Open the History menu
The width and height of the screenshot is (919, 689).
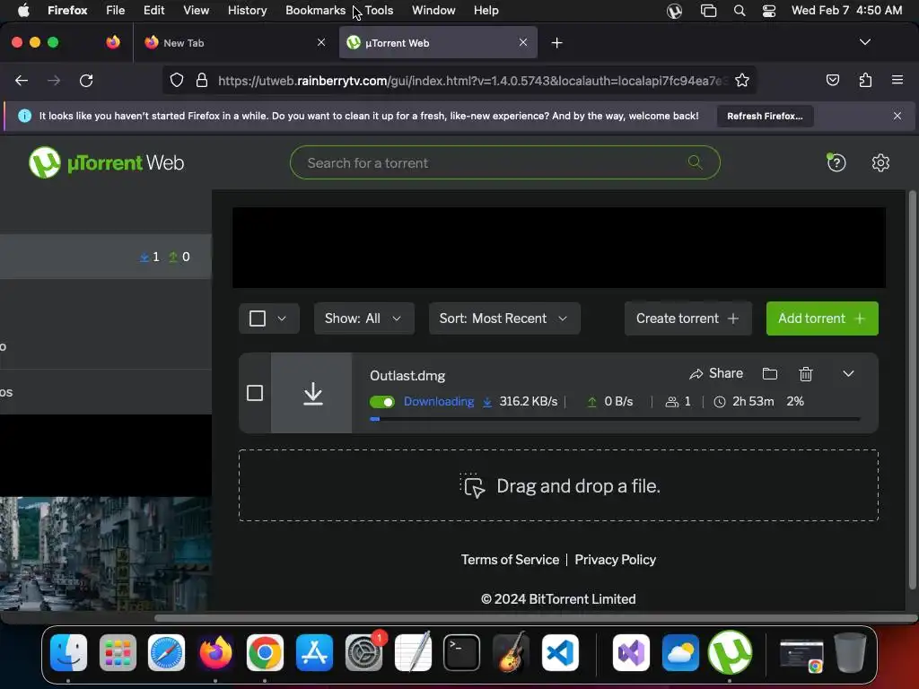(x=248, y=11)
